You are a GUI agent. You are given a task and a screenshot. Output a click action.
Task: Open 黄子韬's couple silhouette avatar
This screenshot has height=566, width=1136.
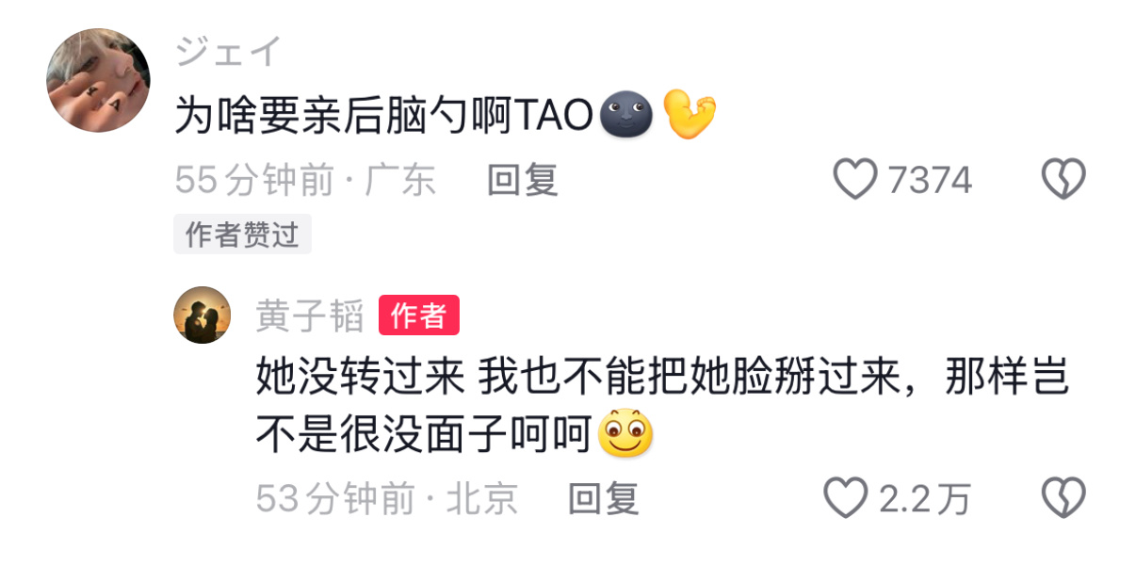tap(203, 315)
